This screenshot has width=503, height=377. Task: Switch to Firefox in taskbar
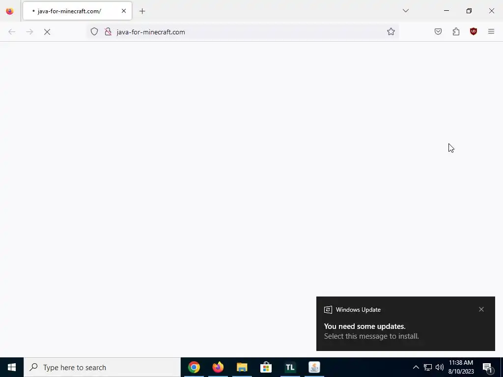(x=218, y=367)
